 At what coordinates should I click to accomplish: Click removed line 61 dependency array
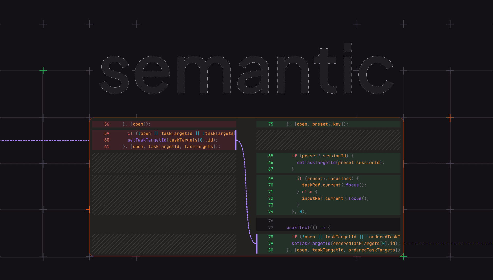[x=171, y=147]
